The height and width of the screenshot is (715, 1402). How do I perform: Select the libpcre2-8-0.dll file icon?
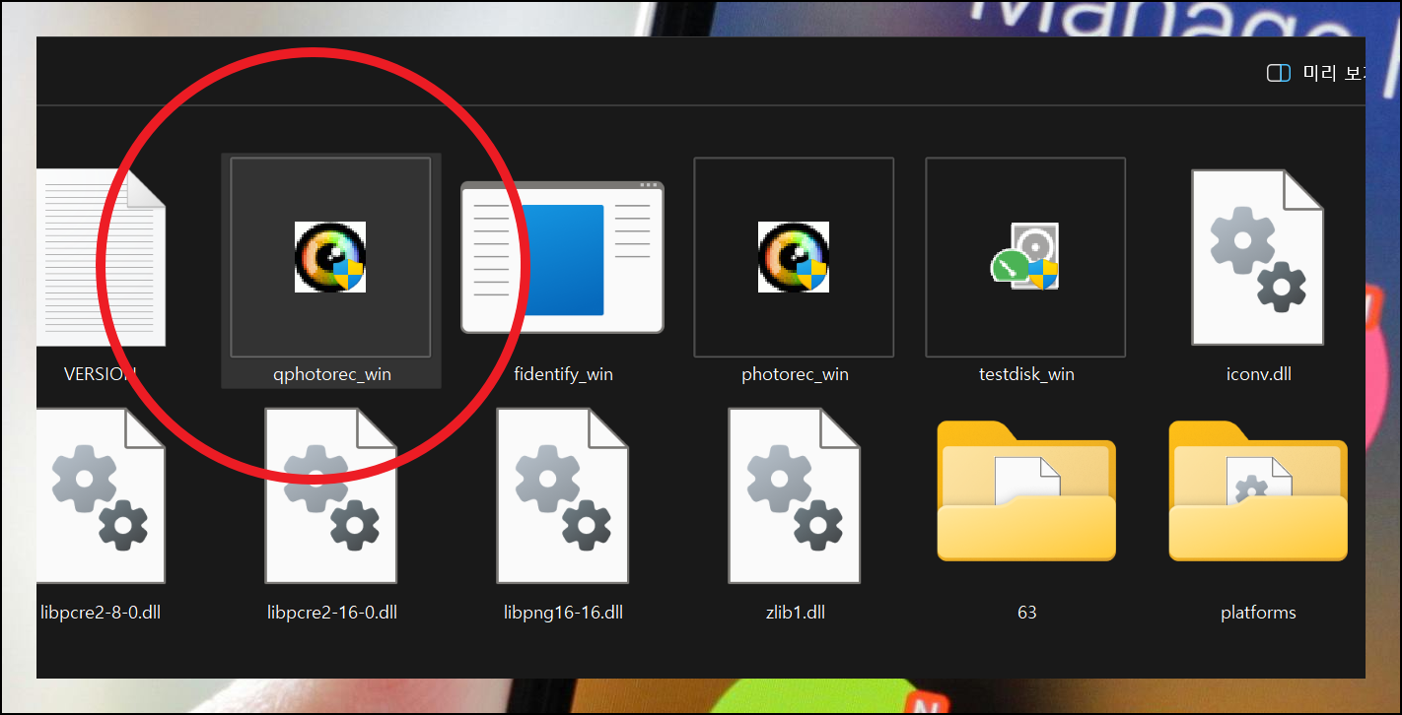[101, 495]
